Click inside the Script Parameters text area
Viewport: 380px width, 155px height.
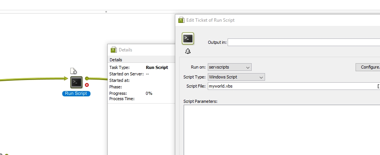(x=281, y=129)
